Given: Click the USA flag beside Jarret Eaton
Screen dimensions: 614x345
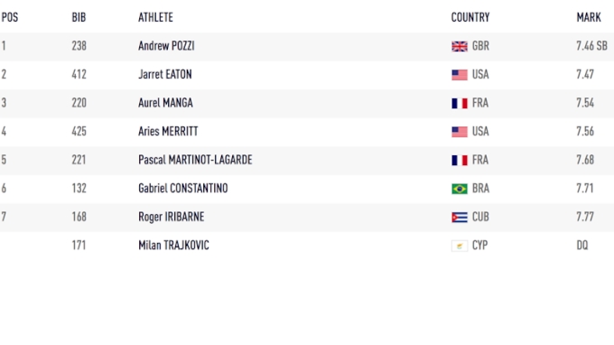Looking at the screenshot, I should pos(460,75).
